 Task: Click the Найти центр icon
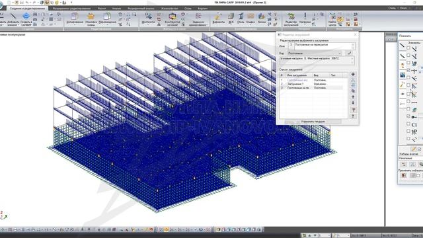[x=332, y=19]
